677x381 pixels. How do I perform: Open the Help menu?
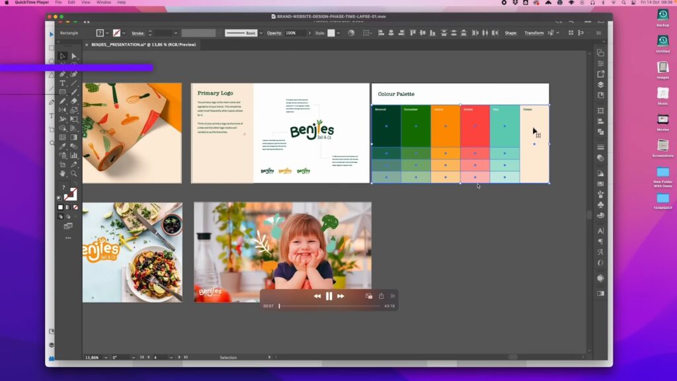[x=122, y=3]
